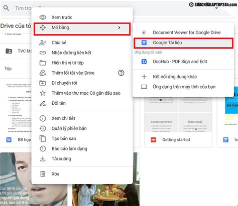Click the Tệp section label

point(8,69)
